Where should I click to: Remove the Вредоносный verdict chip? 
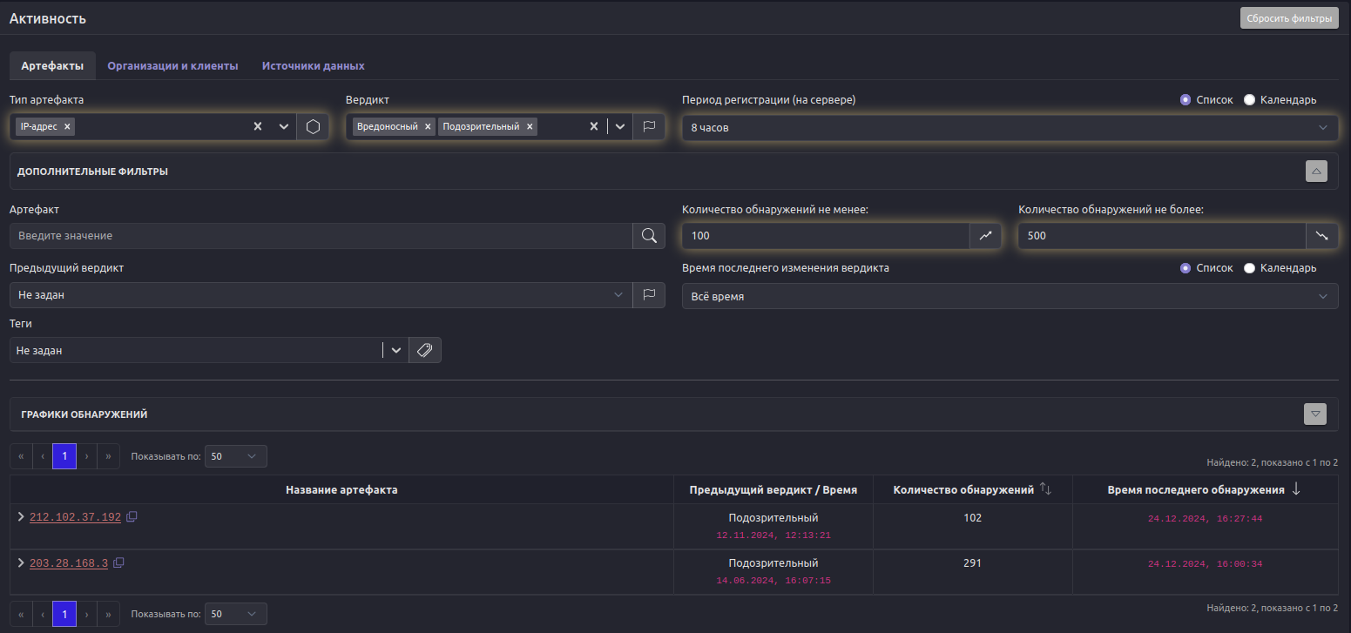coord(428,127)
